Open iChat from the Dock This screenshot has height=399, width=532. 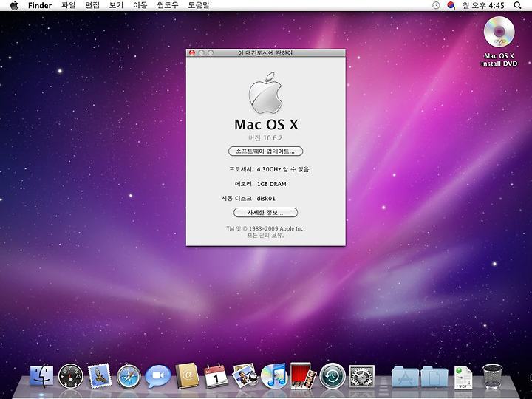158,376
